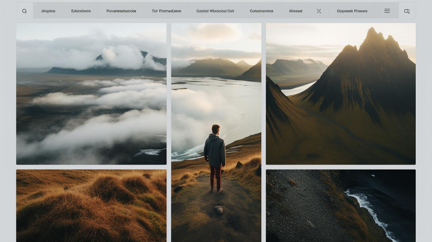Click the hiker in the hooded jacket
432x242 pixels.
point(215,151)
